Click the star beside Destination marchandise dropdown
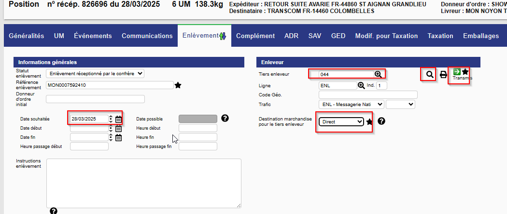This screenshot has height=214, width=507. (369, 121)
